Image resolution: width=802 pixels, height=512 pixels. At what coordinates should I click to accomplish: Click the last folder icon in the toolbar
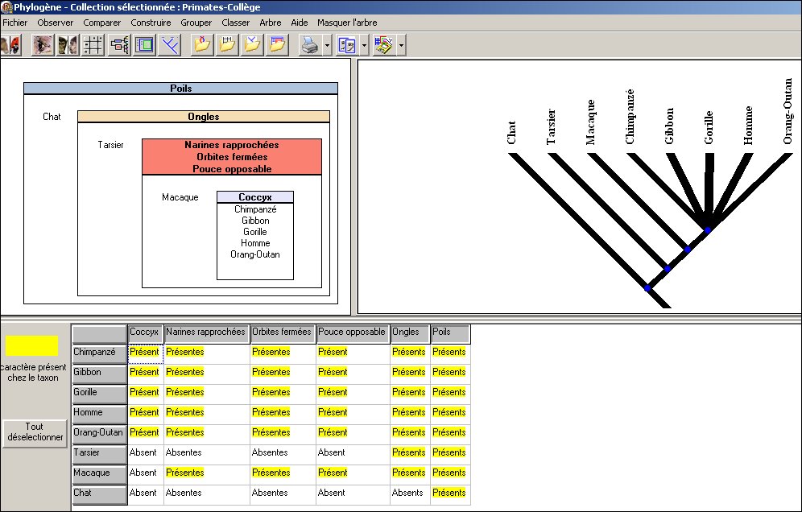tap(278, 45)
